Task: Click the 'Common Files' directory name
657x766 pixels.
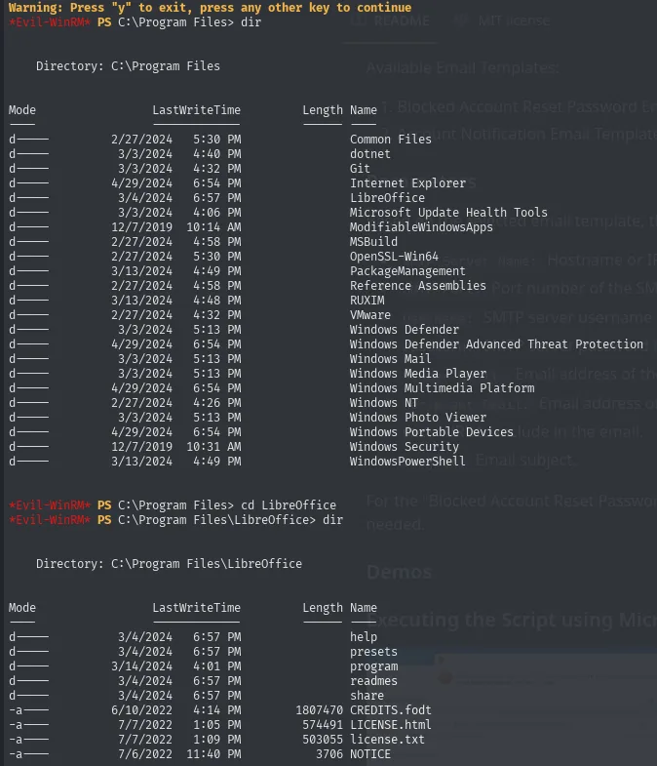Action: (391, 140)
